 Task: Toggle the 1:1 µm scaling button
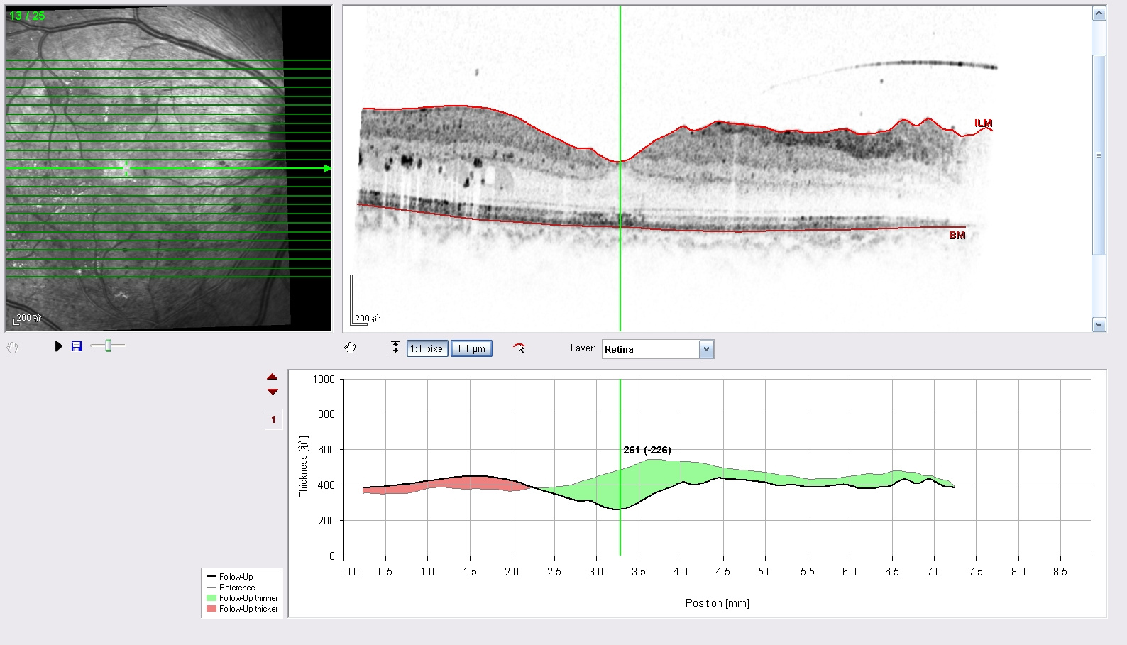471,348
